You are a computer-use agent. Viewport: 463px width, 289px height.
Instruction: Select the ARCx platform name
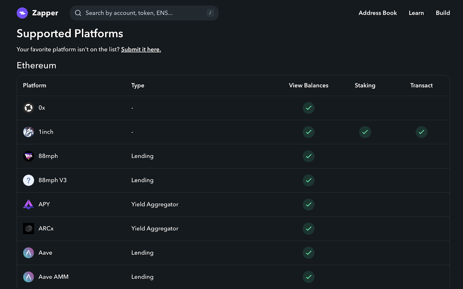point(46,229)
